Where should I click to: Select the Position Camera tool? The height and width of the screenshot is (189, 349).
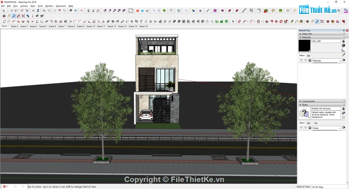point(32,16)
